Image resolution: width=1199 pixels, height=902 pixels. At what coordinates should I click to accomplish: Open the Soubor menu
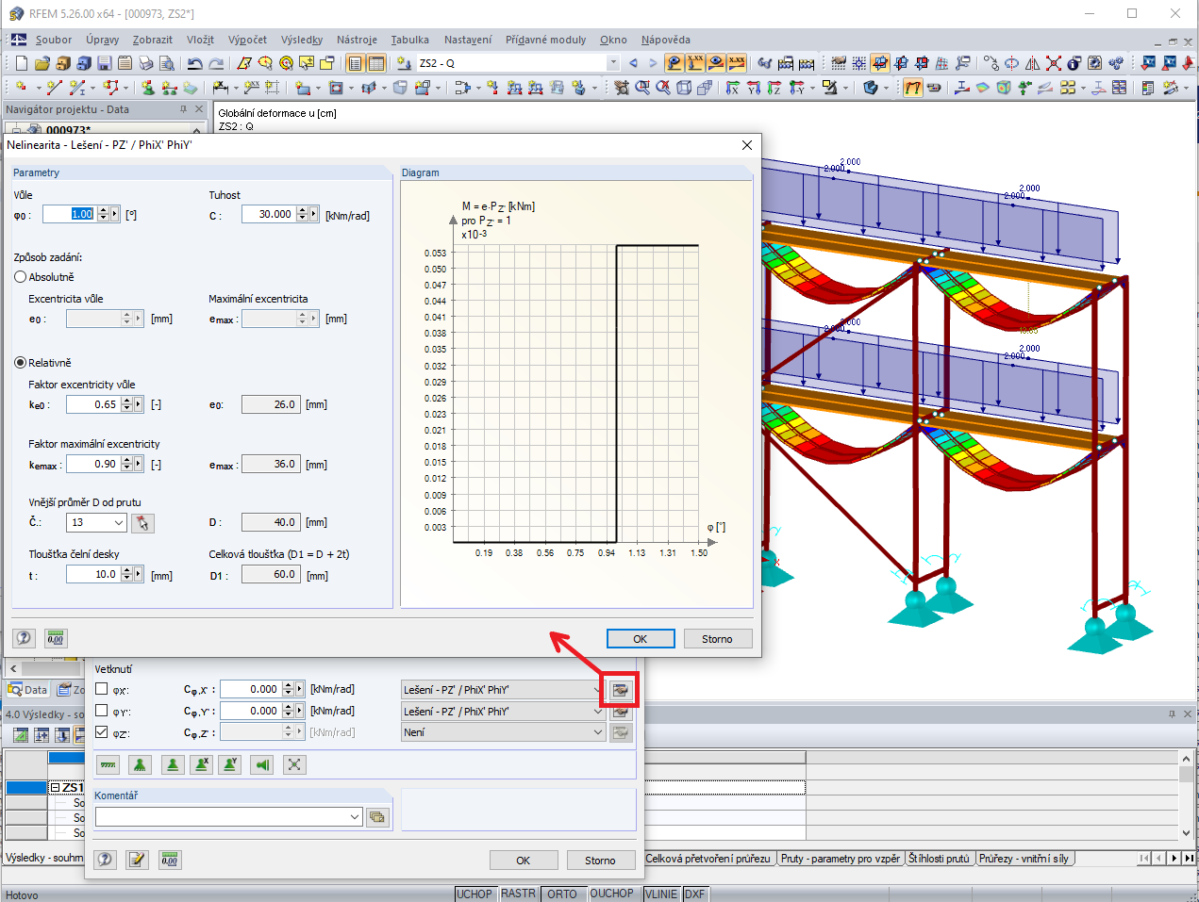pos(54,40)
